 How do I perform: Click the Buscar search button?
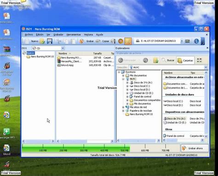[x=168, y=60]
